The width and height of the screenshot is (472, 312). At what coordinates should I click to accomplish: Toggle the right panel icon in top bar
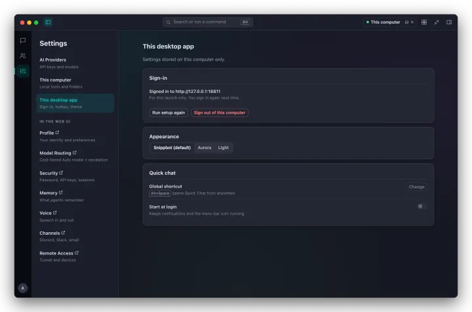coord(449,22)
